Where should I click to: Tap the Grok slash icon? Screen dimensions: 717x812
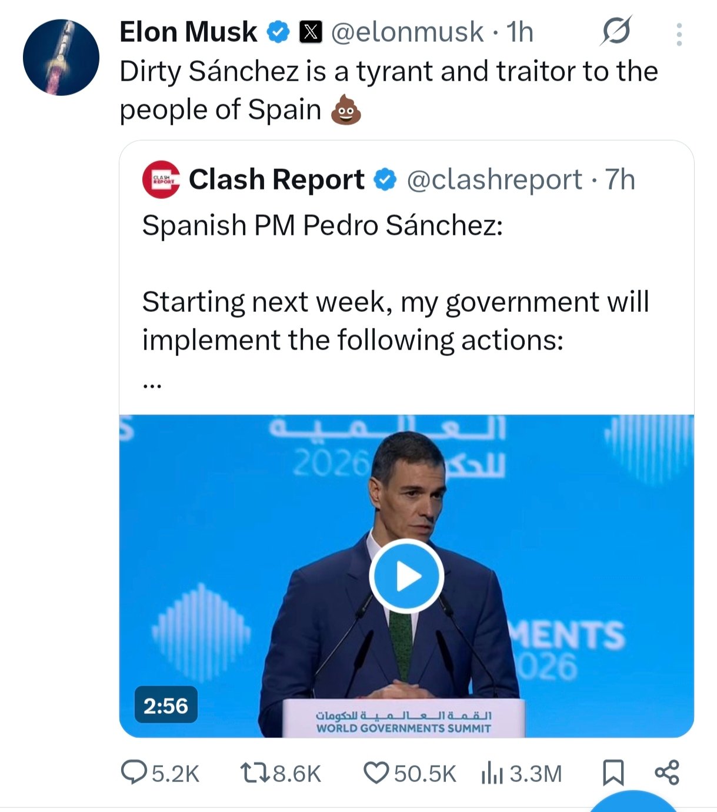(616, 31)
